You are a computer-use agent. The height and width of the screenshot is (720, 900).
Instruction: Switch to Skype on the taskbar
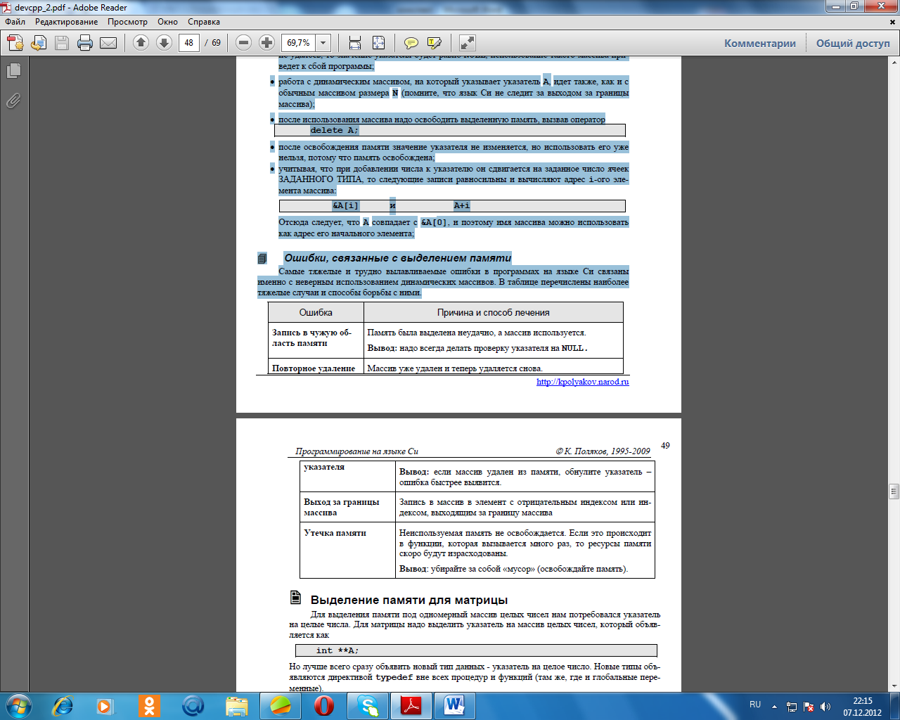pos(367,705)
